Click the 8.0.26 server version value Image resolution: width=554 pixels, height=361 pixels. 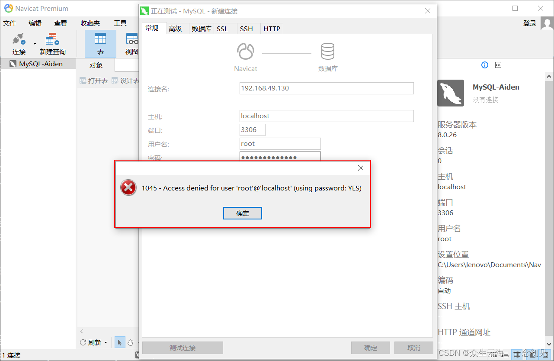point(447,135)
